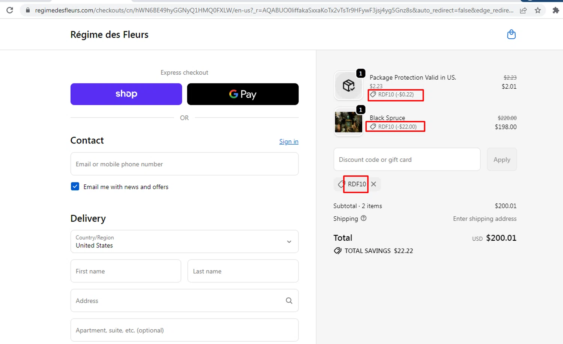Click the $198.00 Black Spruce price
563x344 pixels.
click(x=506, y=127)
